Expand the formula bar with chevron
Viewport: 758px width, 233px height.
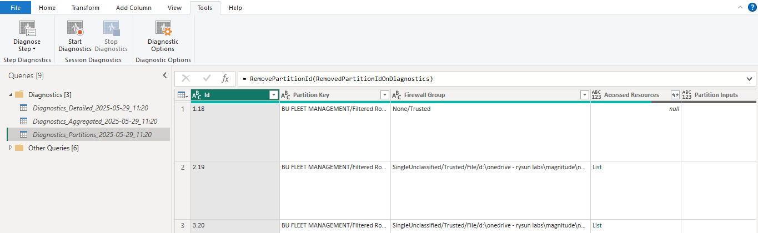tap(750, 79)
